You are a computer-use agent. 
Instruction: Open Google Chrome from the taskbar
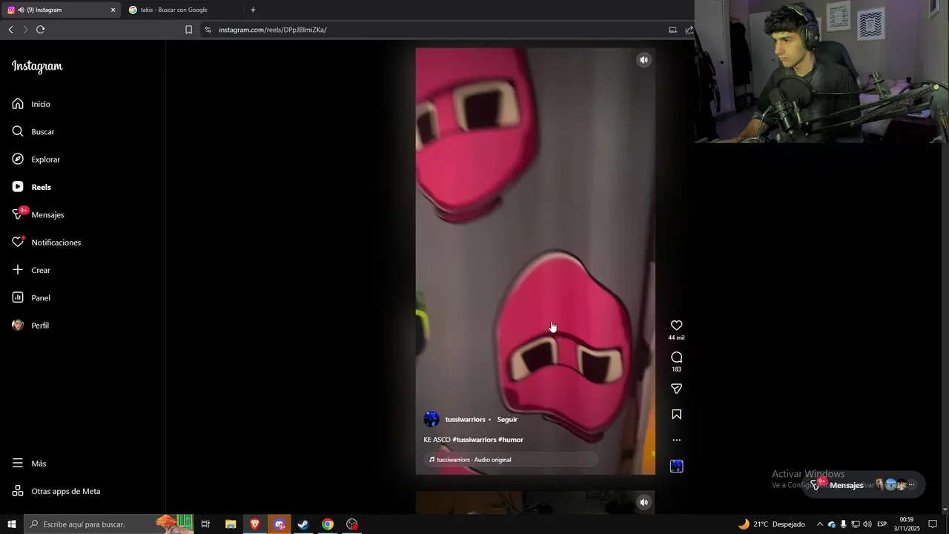tap(328, 524)
